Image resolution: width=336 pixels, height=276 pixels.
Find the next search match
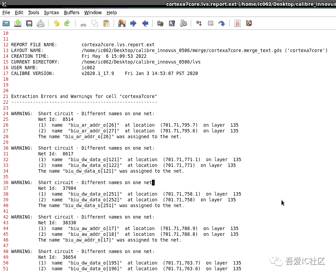pyautogui.click(x=133, y=23)
